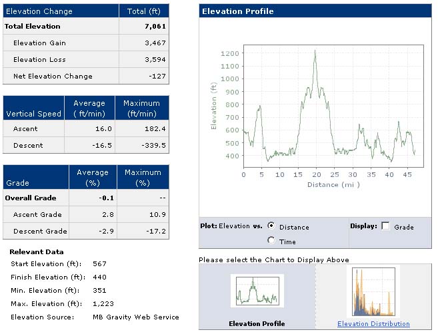
Task: Click the Relevant Data heading
Action: (x=37, y=252)
